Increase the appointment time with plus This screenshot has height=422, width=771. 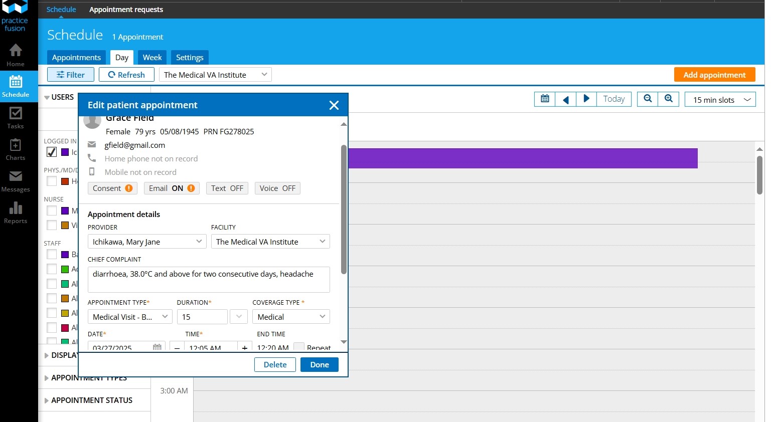pos(245,347)
